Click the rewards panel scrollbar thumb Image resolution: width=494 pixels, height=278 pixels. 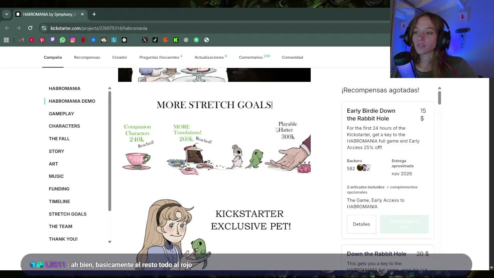coord(439,98)
